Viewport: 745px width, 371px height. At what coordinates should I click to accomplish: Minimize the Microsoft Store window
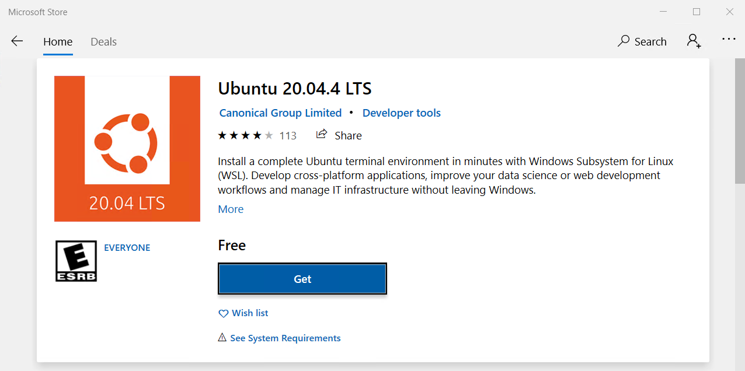point(663,12)
